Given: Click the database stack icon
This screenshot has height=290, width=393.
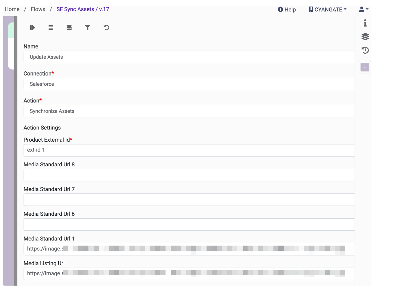Looking at the screenshot, I should (x=69, y=28).
